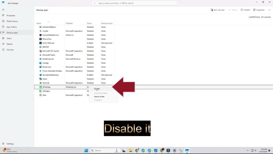
Task: Collapse the Task Manager navigation sidebar
Action: click(3, 10)
